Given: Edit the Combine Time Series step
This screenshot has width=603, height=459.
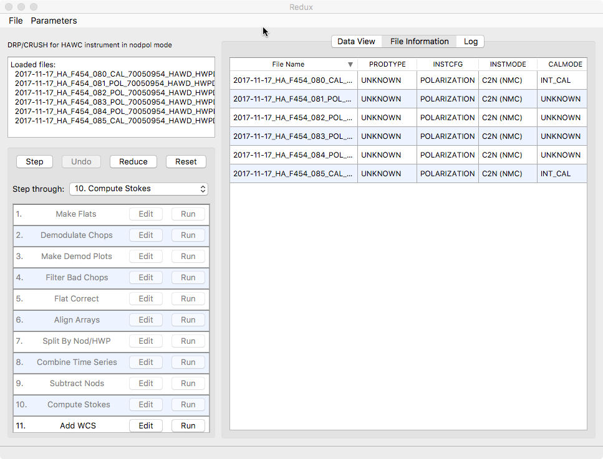Looking at the screenshot, I should tap(146, 362).
